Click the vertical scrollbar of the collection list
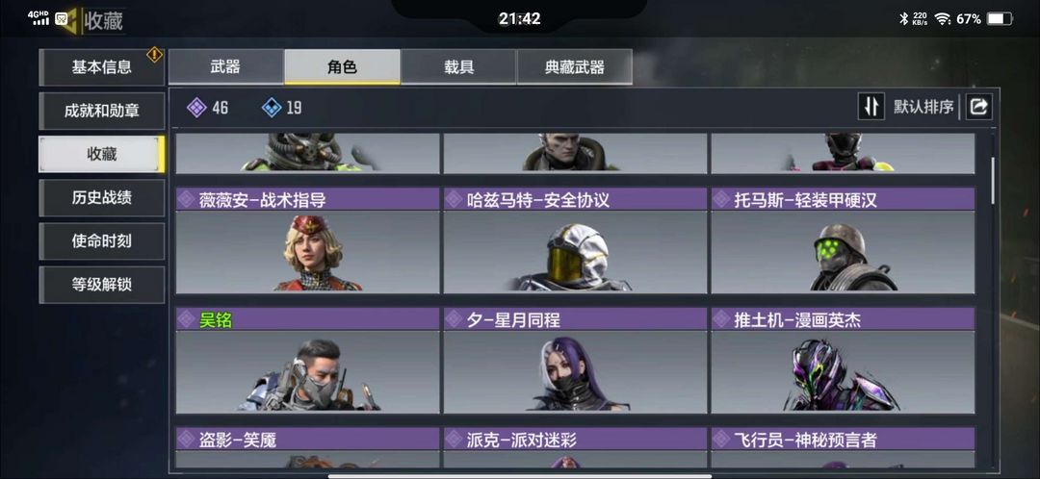This screenshot has height=479, width=1040. (993, 180)
